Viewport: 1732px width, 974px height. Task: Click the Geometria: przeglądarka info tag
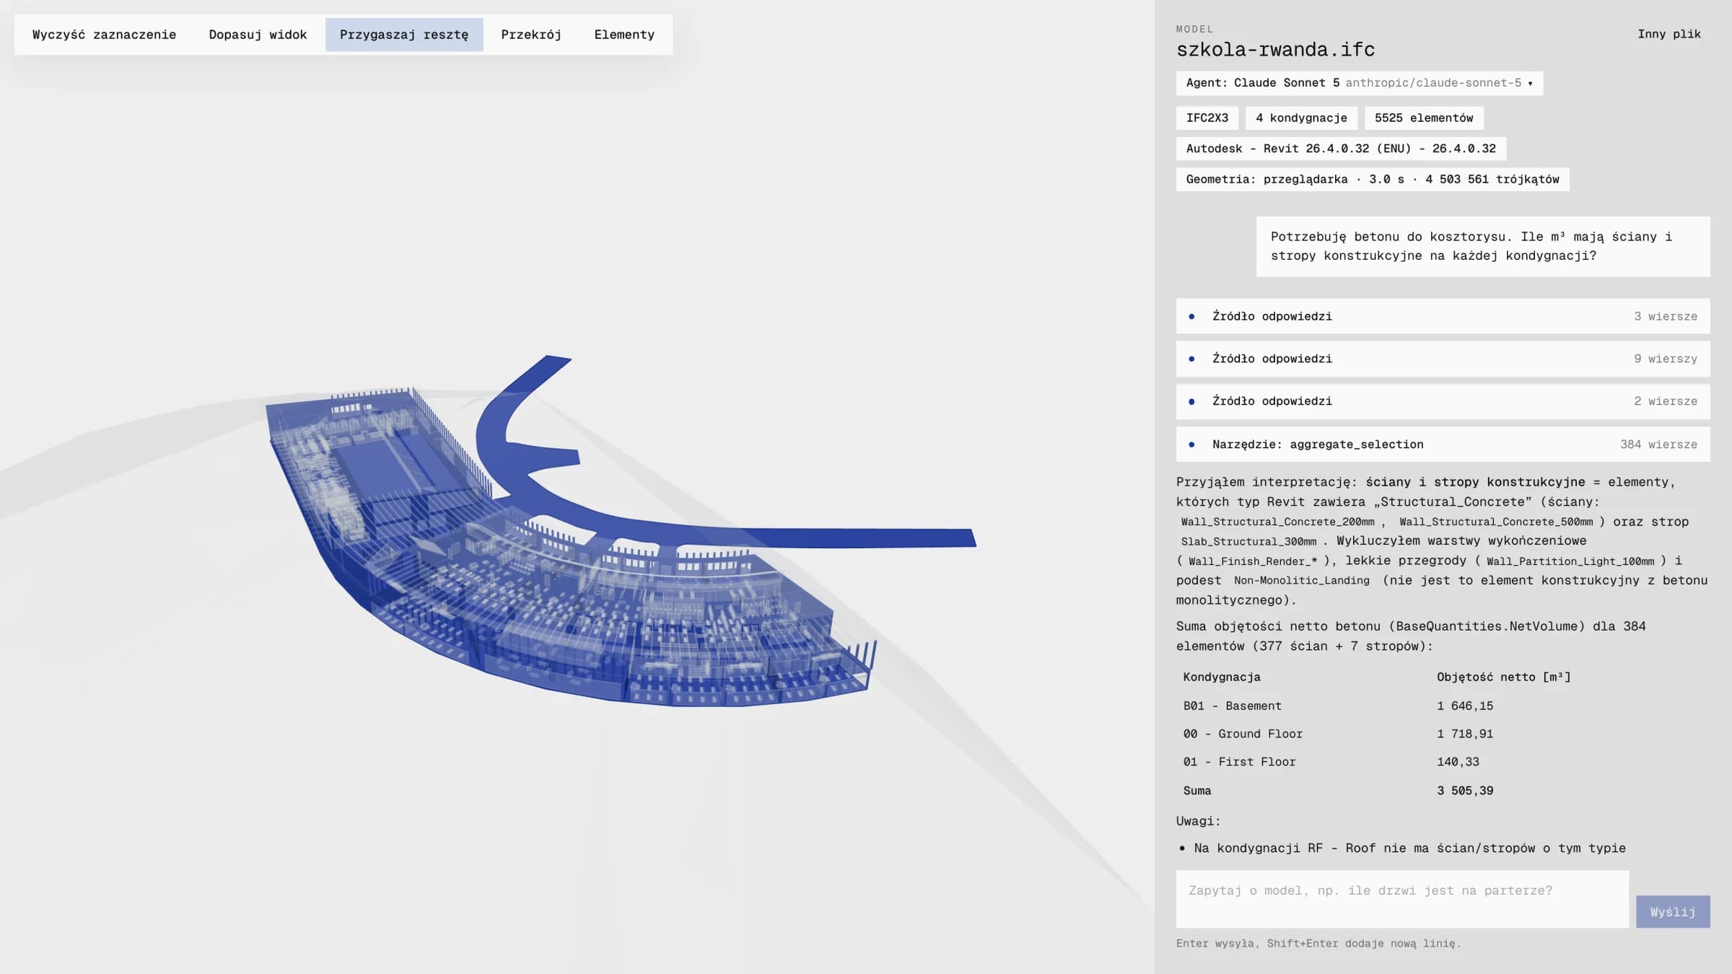[x=1373, y=180]
